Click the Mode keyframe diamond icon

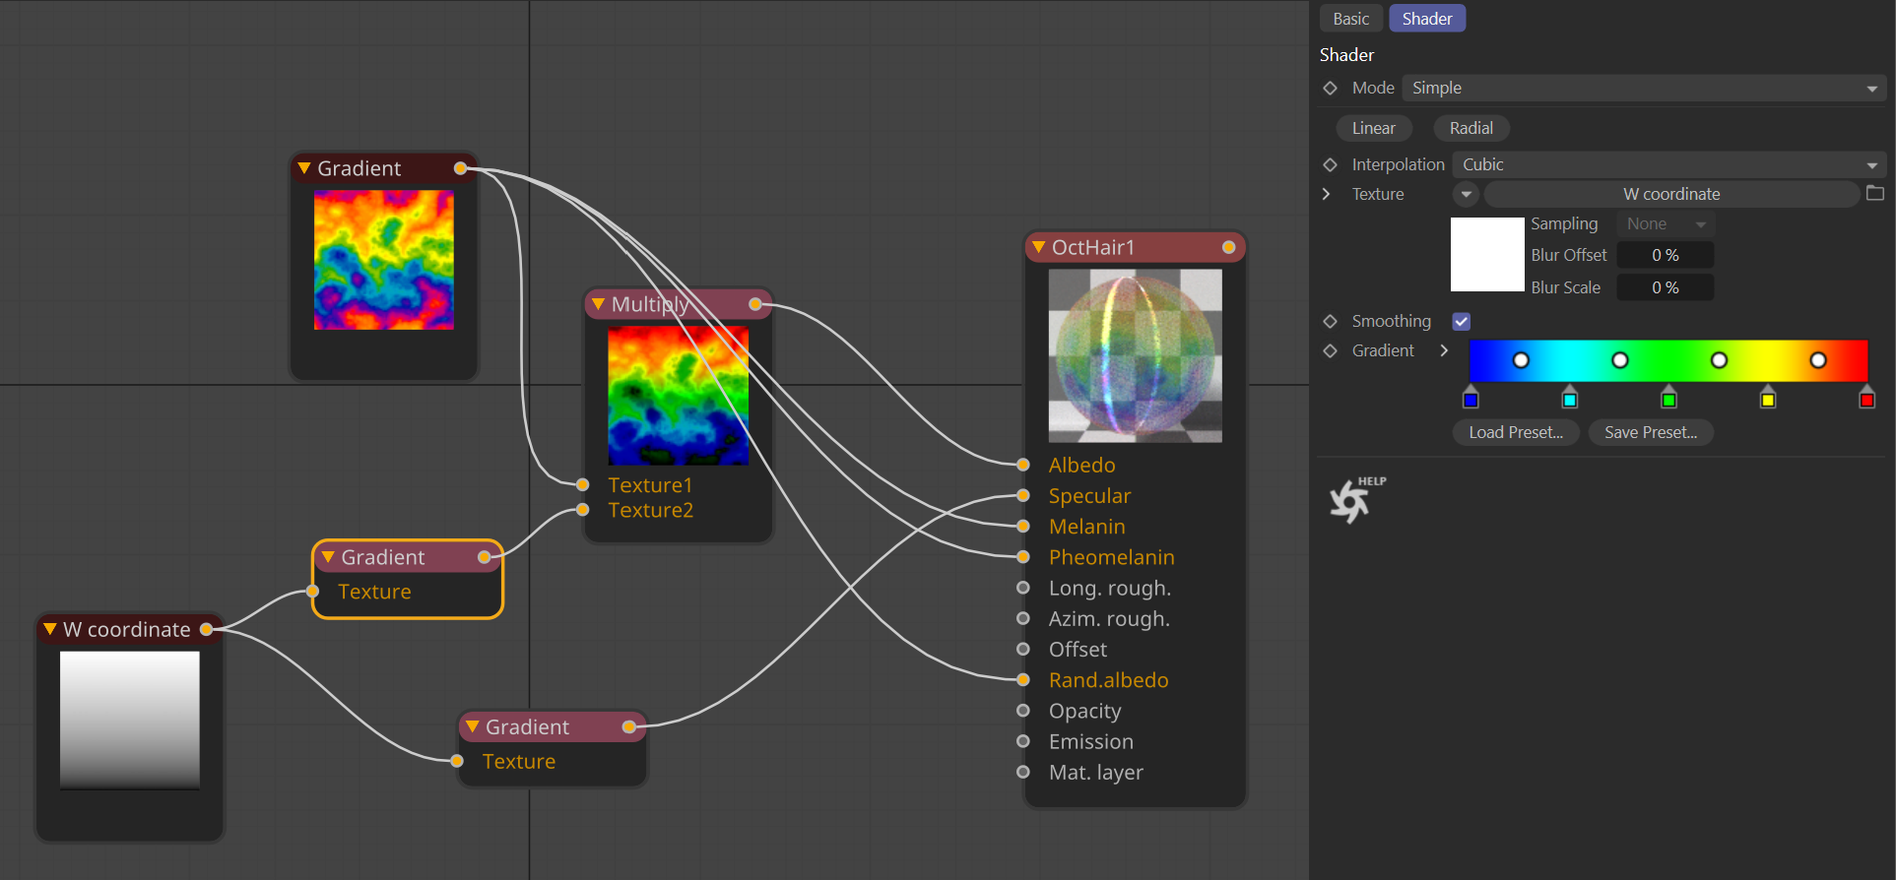[1330, 89]
